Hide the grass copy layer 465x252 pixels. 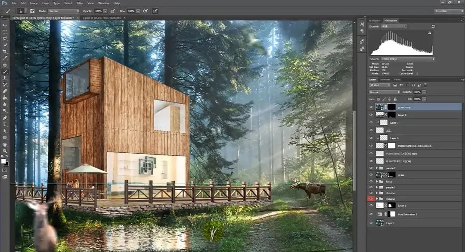coord(371,107)
